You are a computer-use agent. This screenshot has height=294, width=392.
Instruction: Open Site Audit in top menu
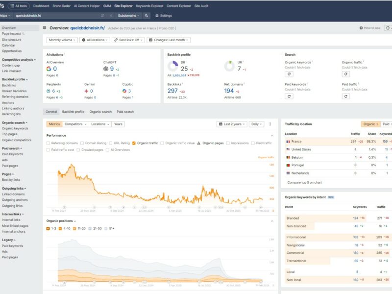coord(201,6)
